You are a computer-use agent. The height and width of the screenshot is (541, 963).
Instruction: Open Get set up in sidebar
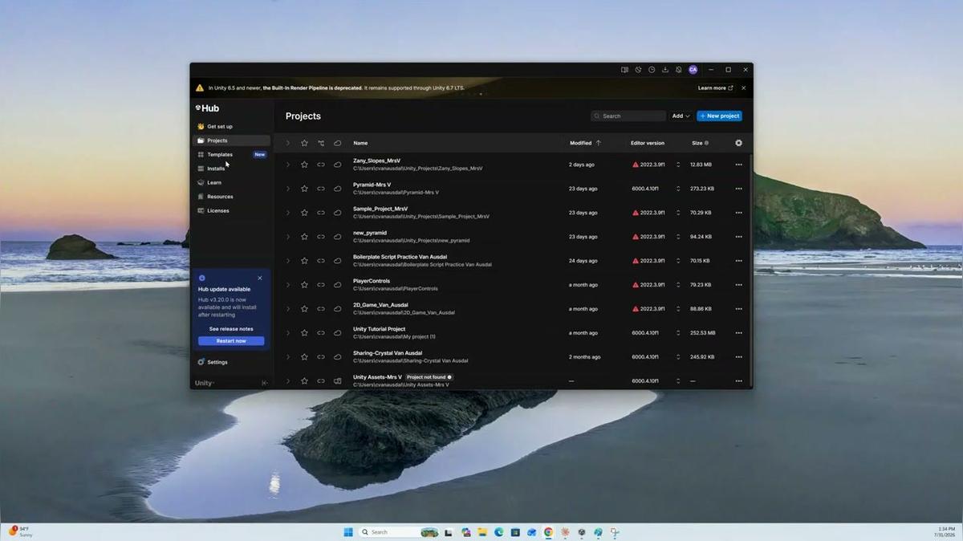[232, 126]
